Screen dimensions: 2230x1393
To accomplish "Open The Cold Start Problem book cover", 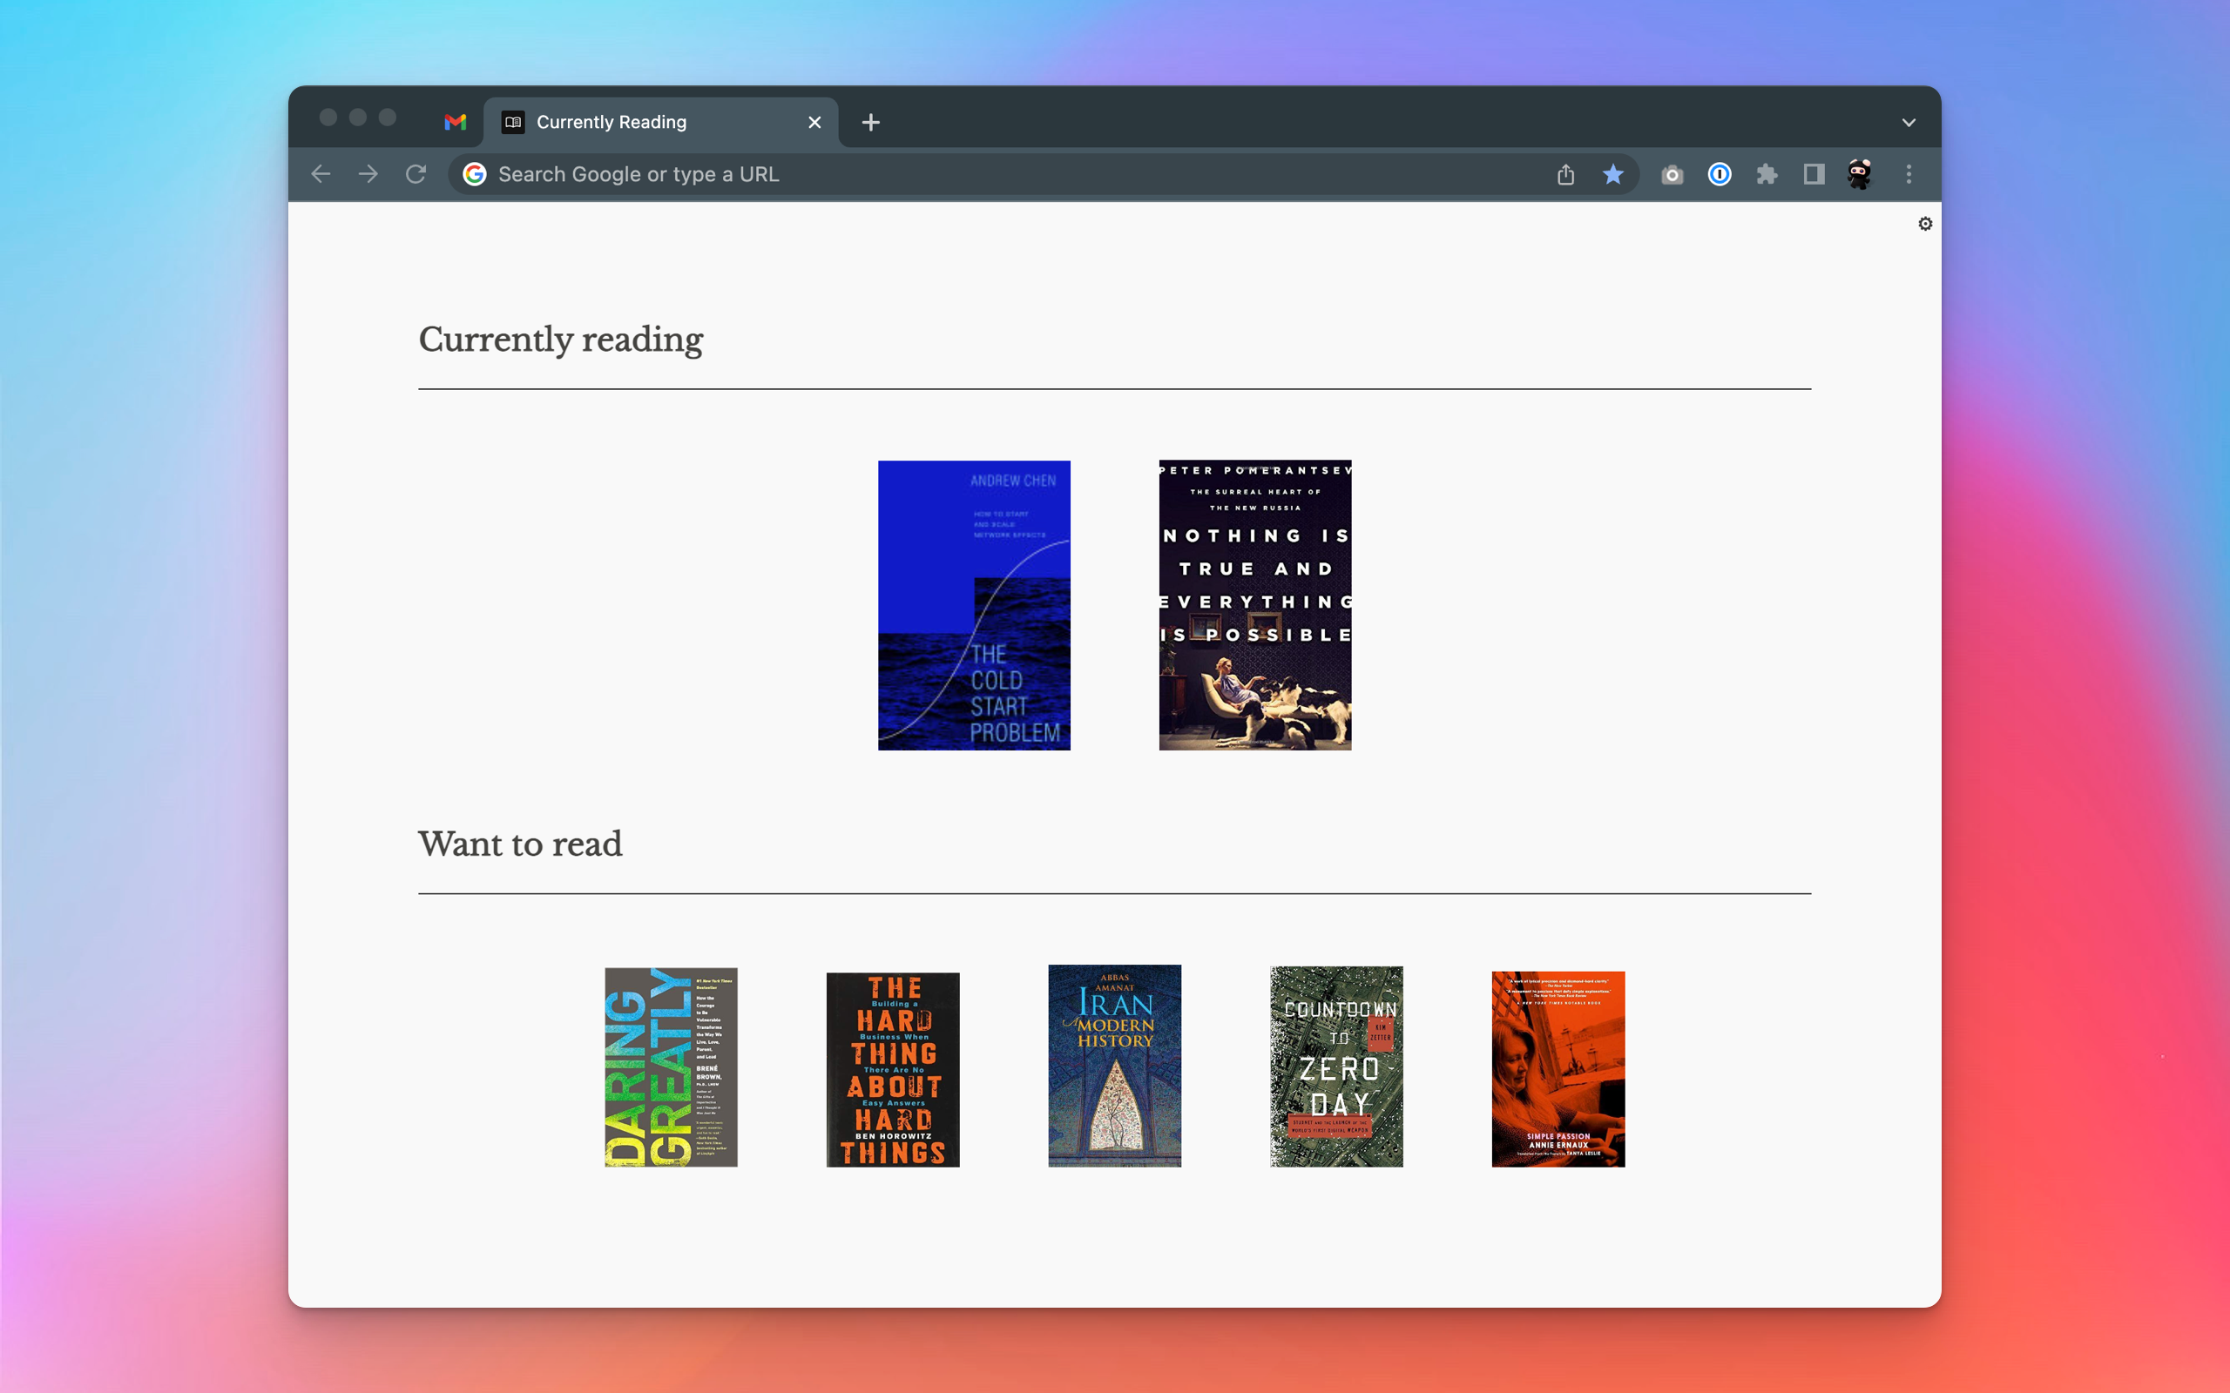I will click(x=974, y=605).
